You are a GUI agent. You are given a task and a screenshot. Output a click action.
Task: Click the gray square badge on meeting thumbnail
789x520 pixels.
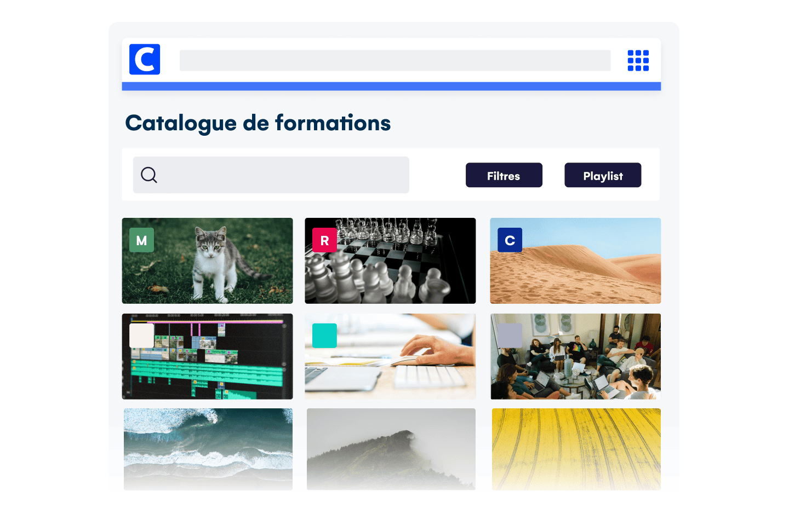(510, 336)
